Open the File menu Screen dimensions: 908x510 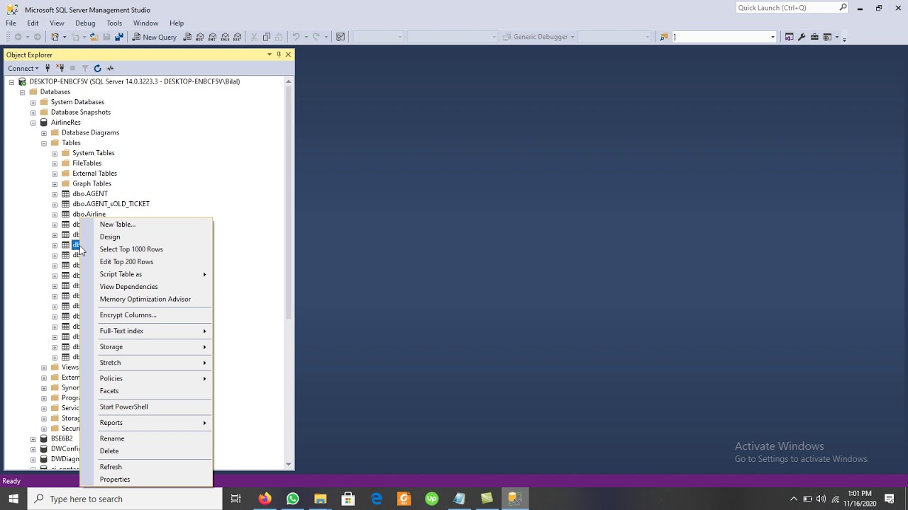tap(11, 23)
